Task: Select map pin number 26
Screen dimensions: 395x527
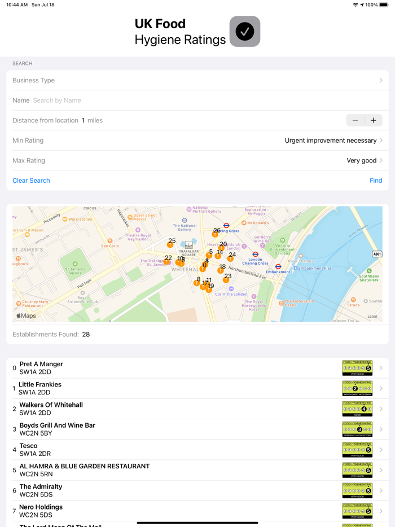Action: coord(215,234)
